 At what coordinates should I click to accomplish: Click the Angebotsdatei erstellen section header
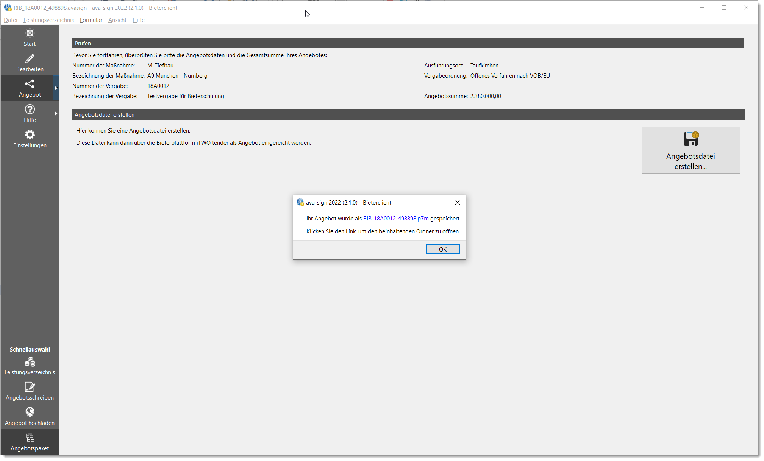pos(408,114)
